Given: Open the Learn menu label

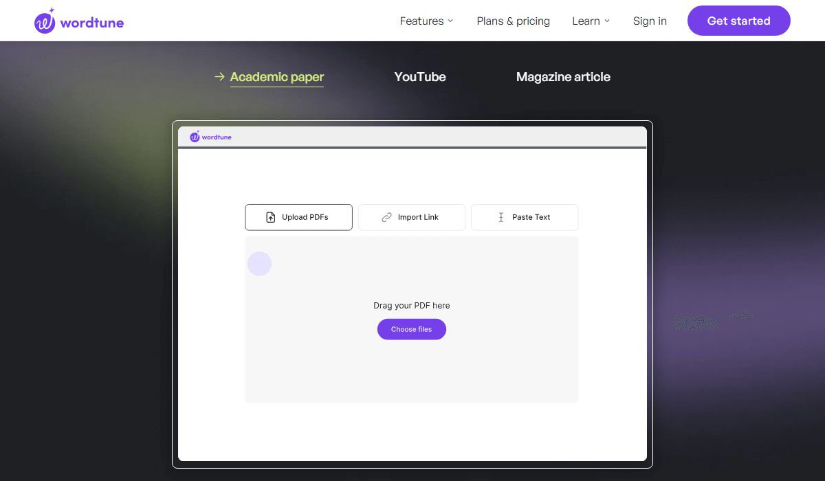Looking at the screenshot, I should (x=586, y=21).
